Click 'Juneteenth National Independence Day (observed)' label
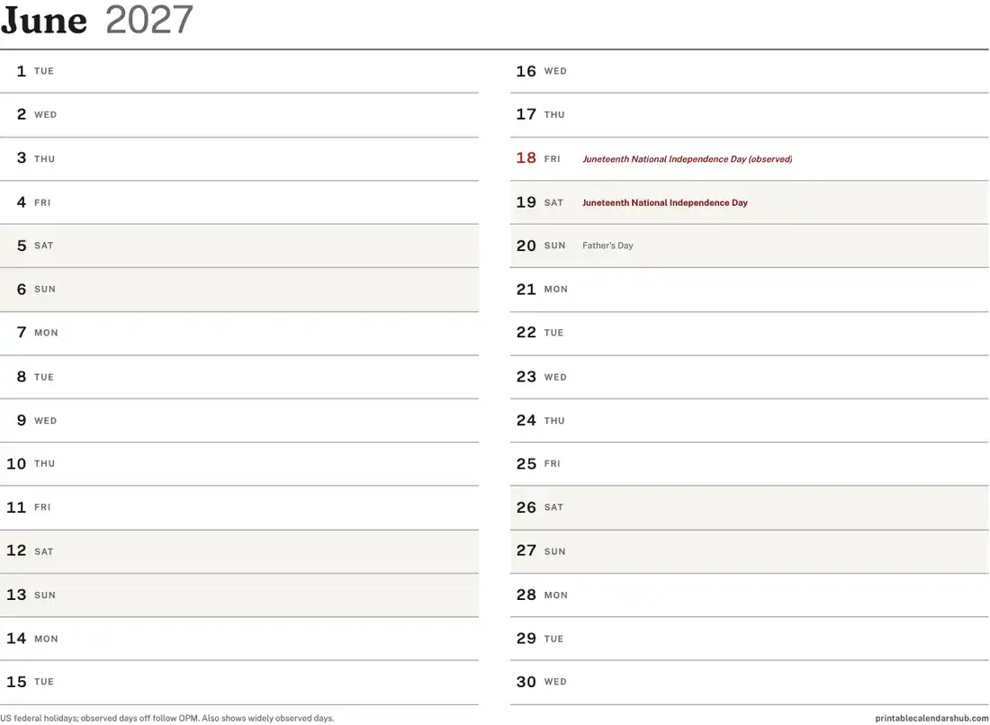 pos(687,159)
